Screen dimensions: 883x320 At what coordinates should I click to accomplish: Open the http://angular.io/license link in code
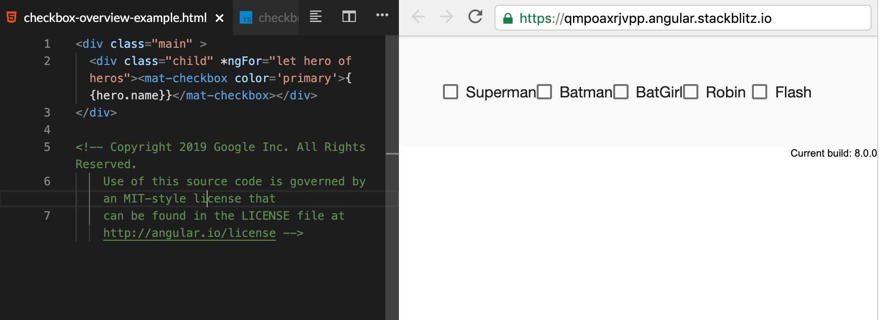pos(189,233)
